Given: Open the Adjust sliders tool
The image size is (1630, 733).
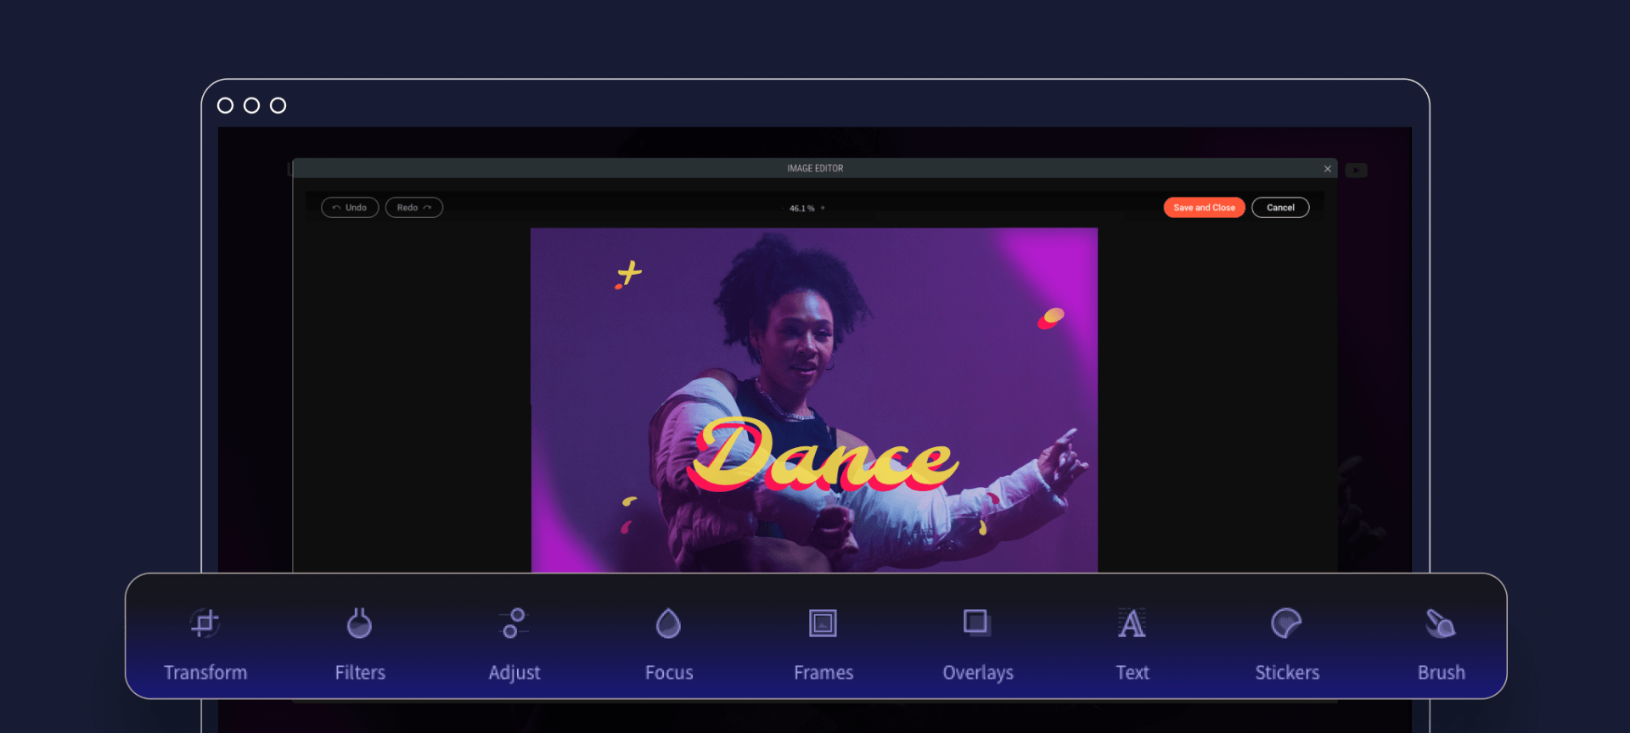Looking at the screenshot, I should pyautogui.click(x=514, y=643).
